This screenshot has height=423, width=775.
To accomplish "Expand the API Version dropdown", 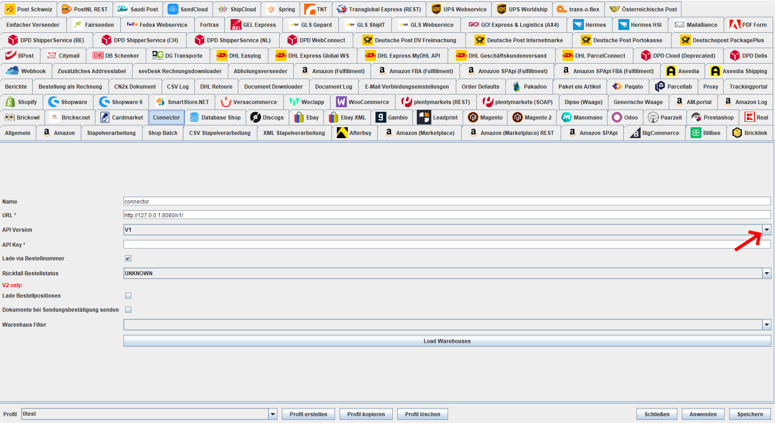I will [767, 229].
